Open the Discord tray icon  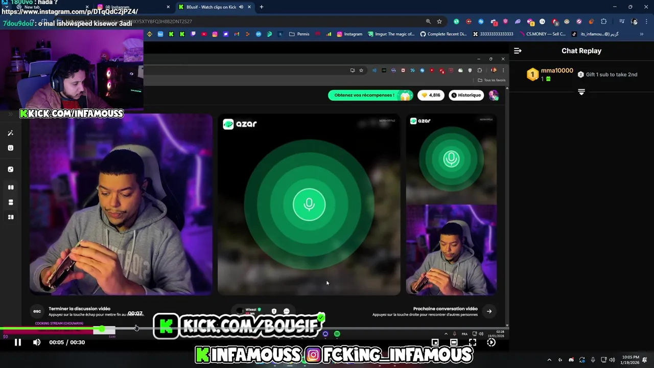[571, 360]
